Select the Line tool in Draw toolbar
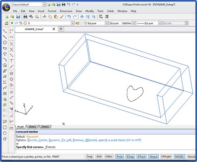 click(x=5, y=31)
